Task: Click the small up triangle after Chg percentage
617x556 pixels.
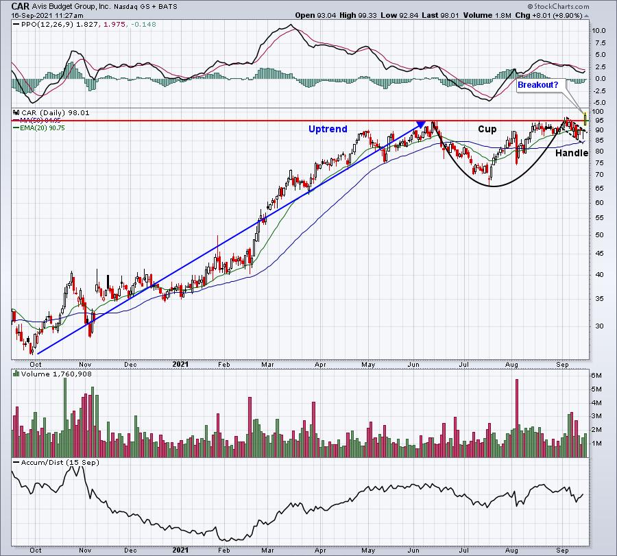Action: pyautogui.click(x=586, y=16)
